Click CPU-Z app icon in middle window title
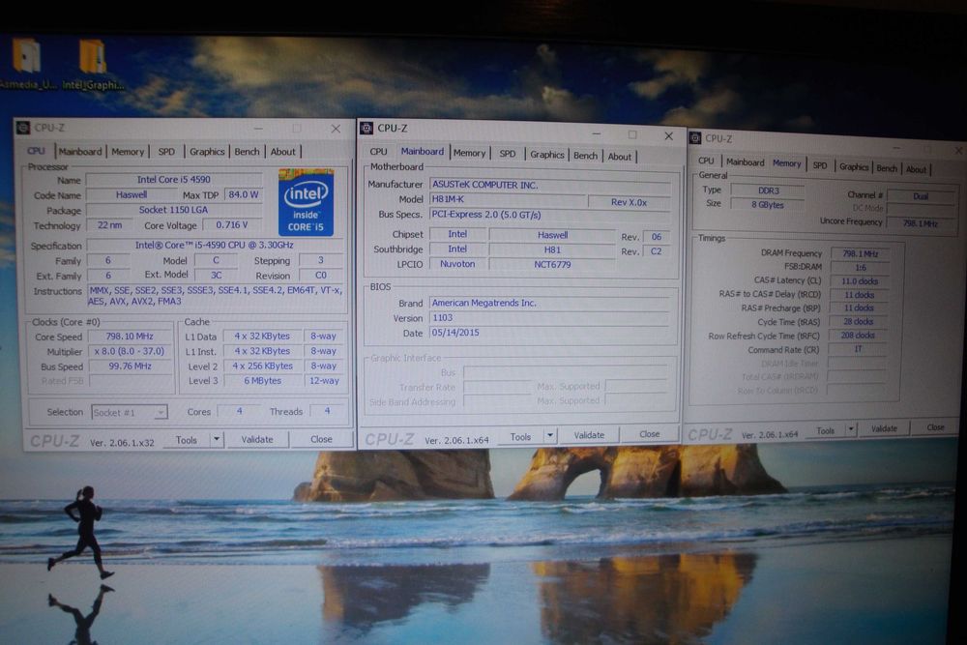Viewport: 967px width, 645px height. pyautogui.click(x=366, y=128)
